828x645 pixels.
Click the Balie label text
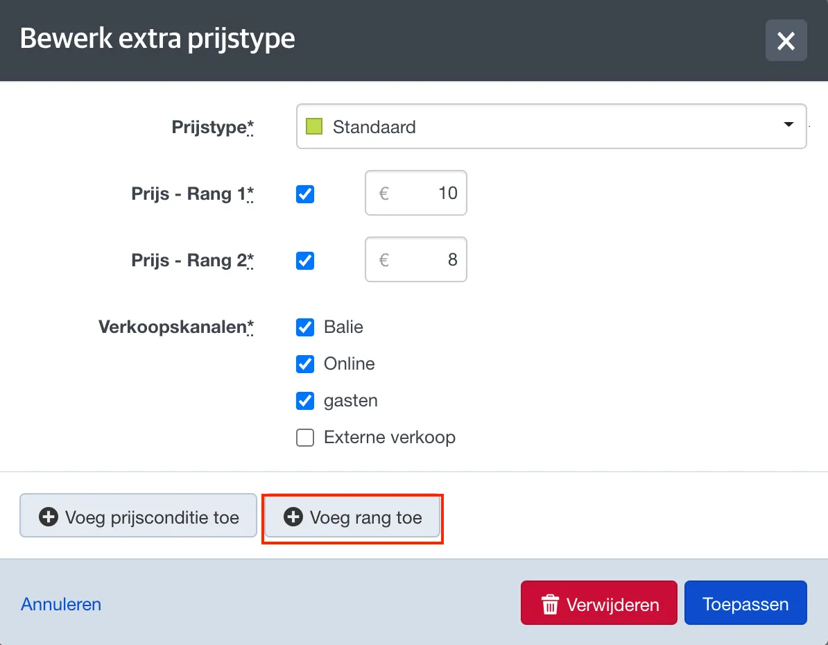pos(343,327)
